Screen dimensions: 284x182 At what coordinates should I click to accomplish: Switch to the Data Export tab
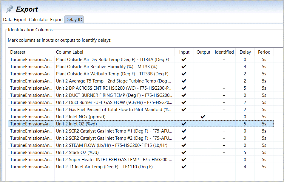pyautogui.click(x=15, y=20)
